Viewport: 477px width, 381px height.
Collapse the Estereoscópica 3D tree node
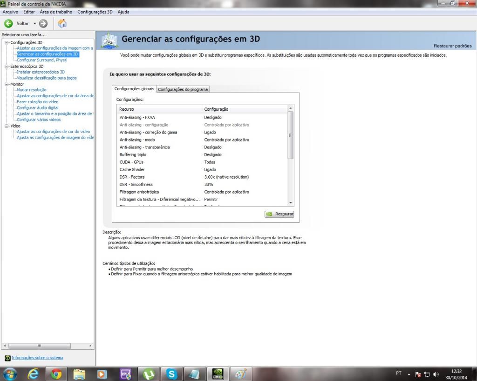point(7,66)
